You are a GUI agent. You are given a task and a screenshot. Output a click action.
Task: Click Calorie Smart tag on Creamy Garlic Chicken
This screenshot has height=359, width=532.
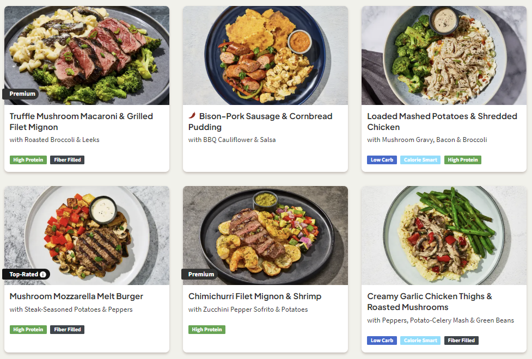click(420, 341)
